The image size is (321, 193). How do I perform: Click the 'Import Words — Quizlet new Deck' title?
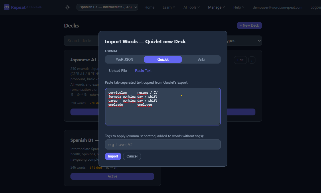[x=145, y=42]
